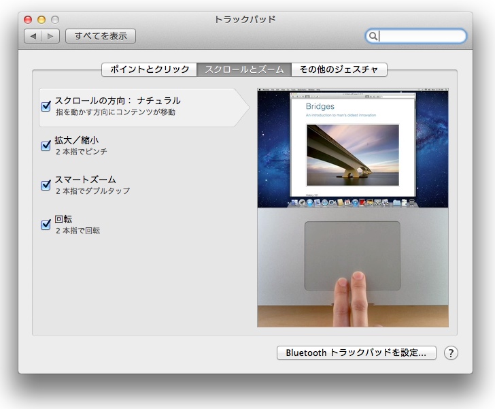This screenshot has width=495, height=409.
Task: Close the トラックパッド window with the red button
Action: pyautogui.click(x=28, y=20)
